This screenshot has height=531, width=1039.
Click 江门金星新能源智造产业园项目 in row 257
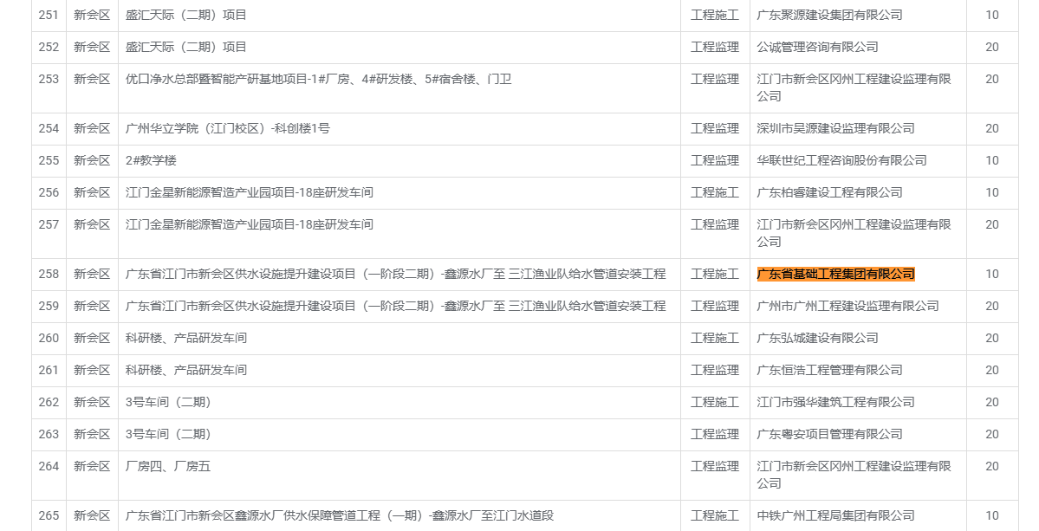[250, 225]
